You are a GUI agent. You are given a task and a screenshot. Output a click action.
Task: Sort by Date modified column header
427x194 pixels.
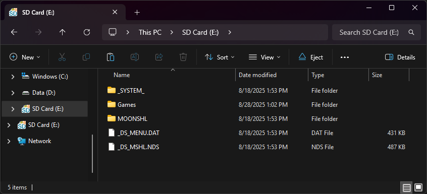[x=257, y=75]
